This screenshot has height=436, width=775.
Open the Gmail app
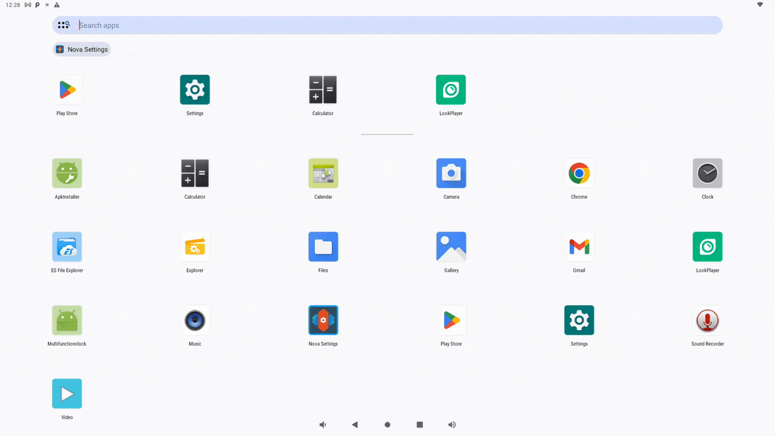(x=579, y=246)
